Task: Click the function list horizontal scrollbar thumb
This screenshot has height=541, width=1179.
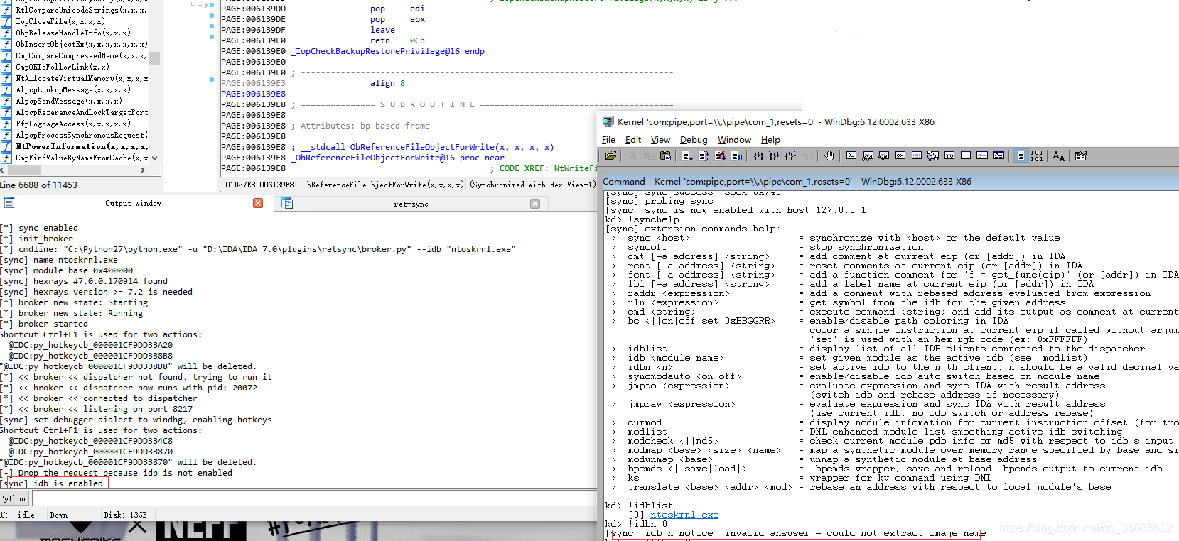Action: (24, 170)
